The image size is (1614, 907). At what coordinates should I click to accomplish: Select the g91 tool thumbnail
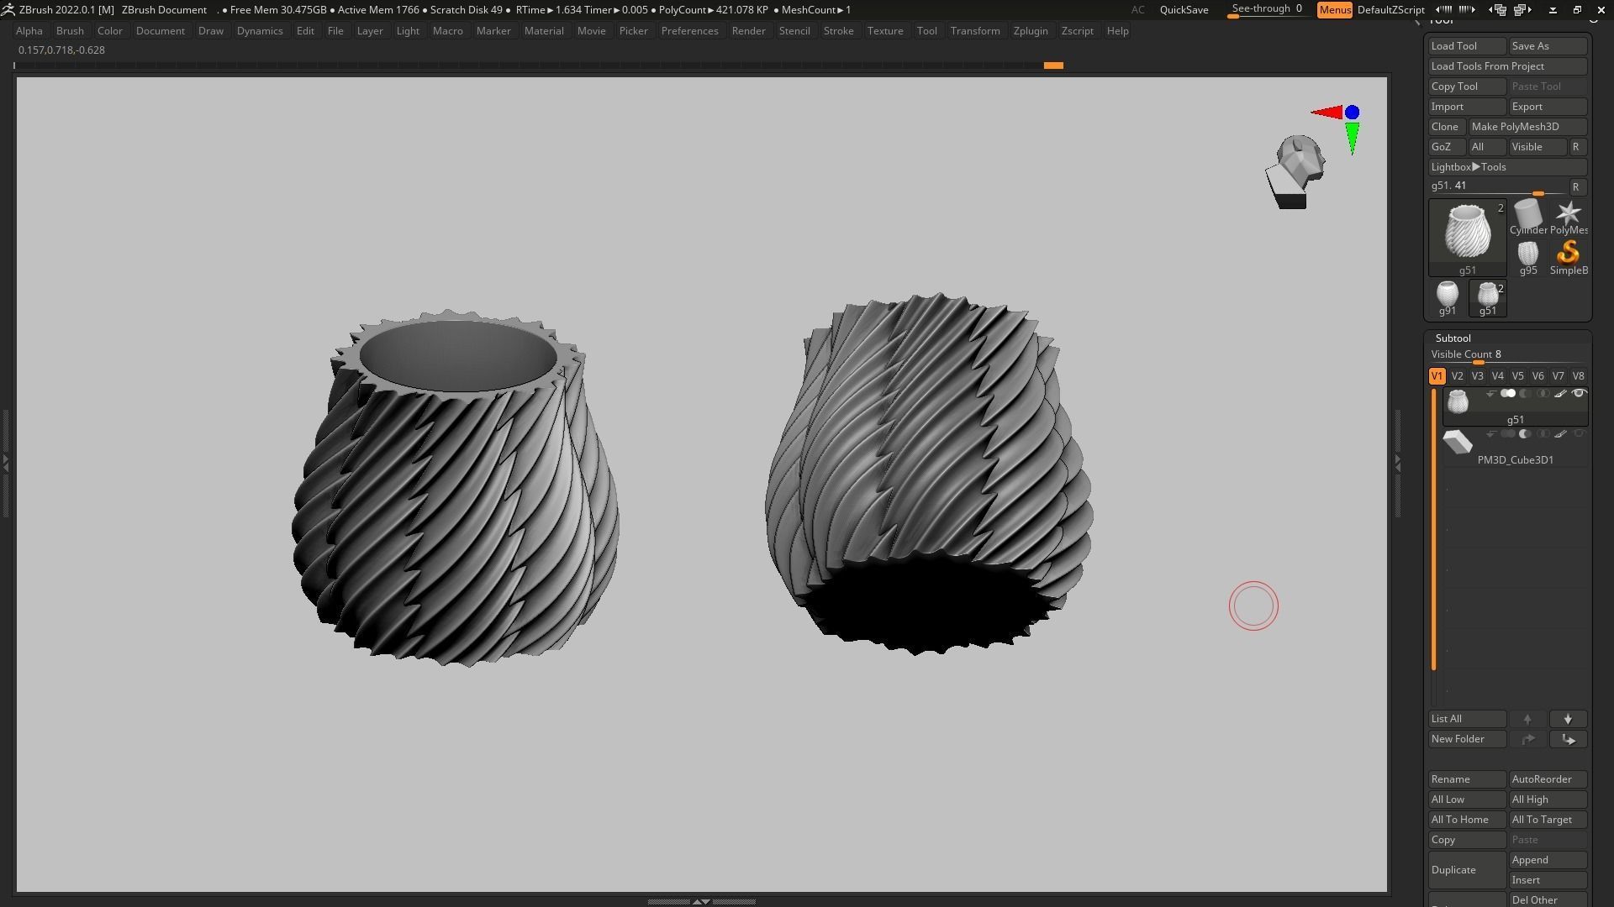point(1447,298)
